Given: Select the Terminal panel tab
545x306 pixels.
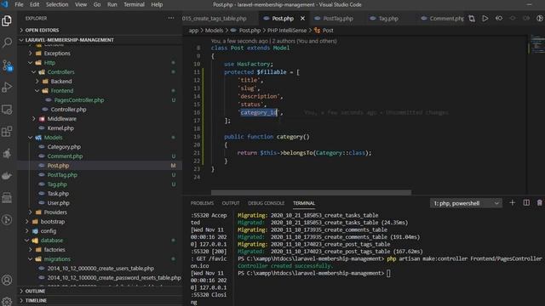Looking at the screenshot, I should 304,203.
